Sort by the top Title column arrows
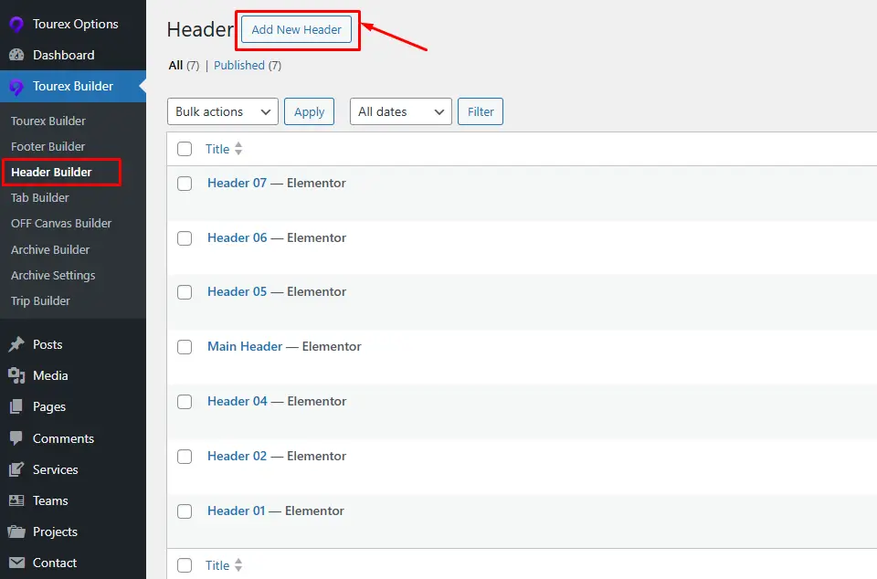877x579 pixels. [238, 149]
